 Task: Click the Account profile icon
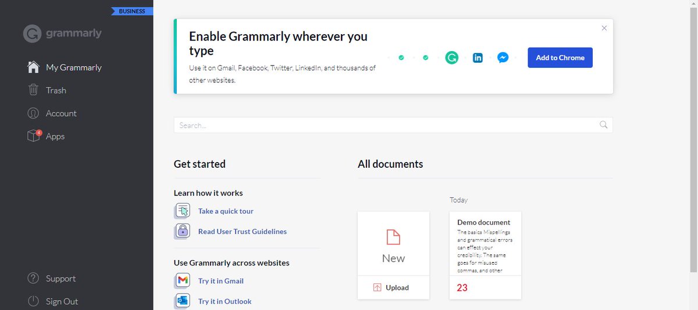33,113
